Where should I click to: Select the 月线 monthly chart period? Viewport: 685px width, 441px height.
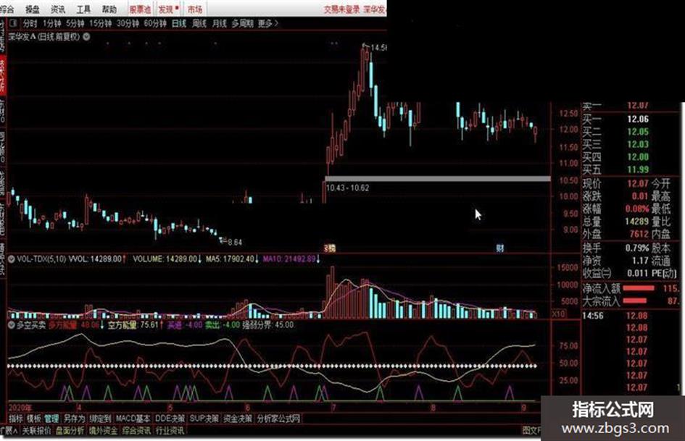click(220, 24)
